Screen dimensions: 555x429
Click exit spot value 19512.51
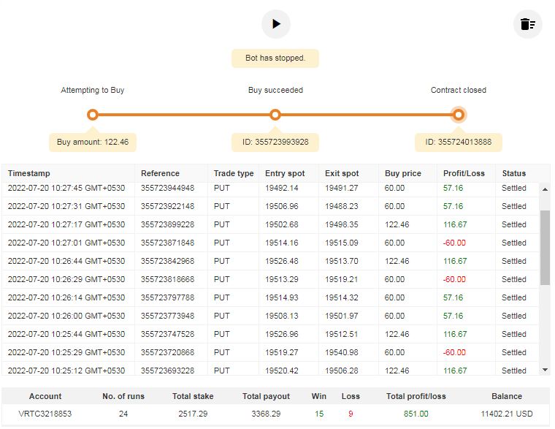(342, 334)
